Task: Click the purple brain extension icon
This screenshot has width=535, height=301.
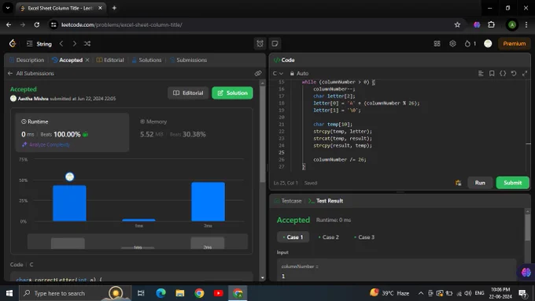Action: tap(477, 24)
